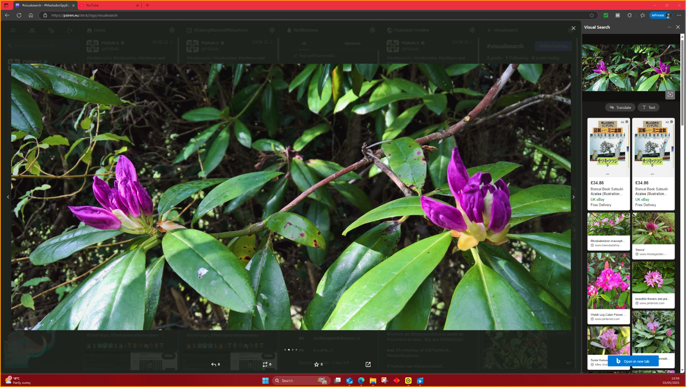Open the original image externally
Viewport: 686px width, 387px height.
[x=368, y=364]
